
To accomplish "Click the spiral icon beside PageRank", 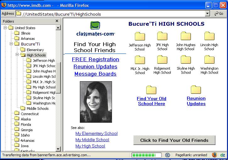I will [168, 155].
